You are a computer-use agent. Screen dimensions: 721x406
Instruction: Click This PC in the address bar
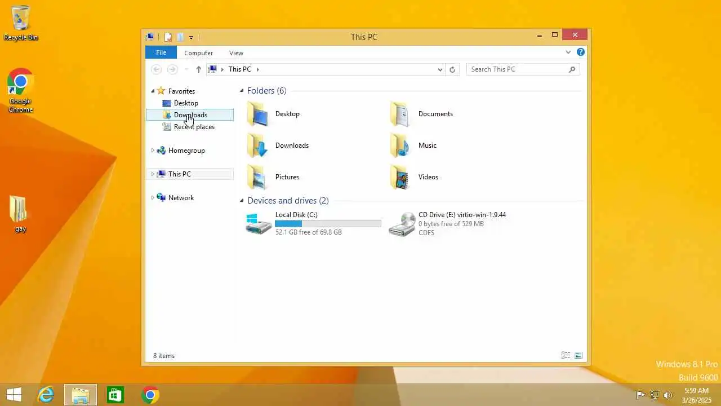tap(240, 69)
